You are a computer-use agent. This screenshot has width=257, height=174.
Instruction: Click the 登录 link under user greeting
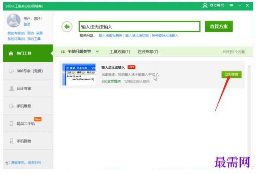[27, 24]
